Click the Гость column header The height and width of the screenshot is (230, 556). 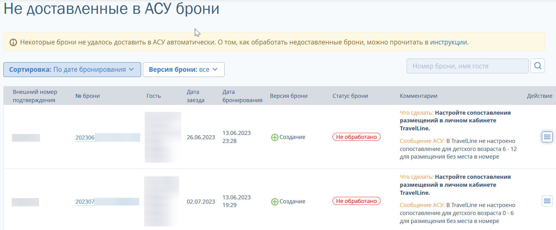[154, 96]
